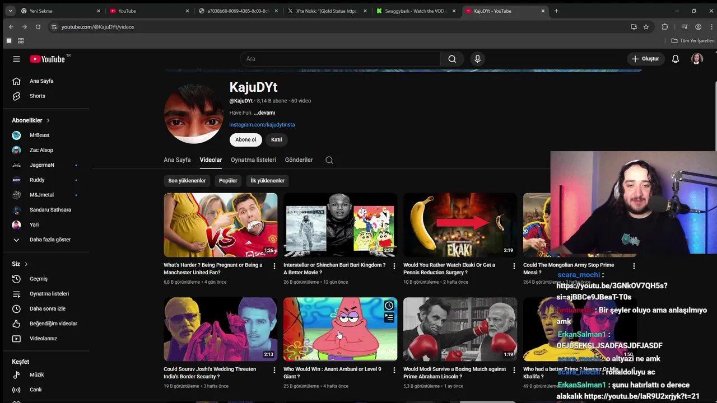Switch to Swaggybark browser tab

click(x=417, y=11)
